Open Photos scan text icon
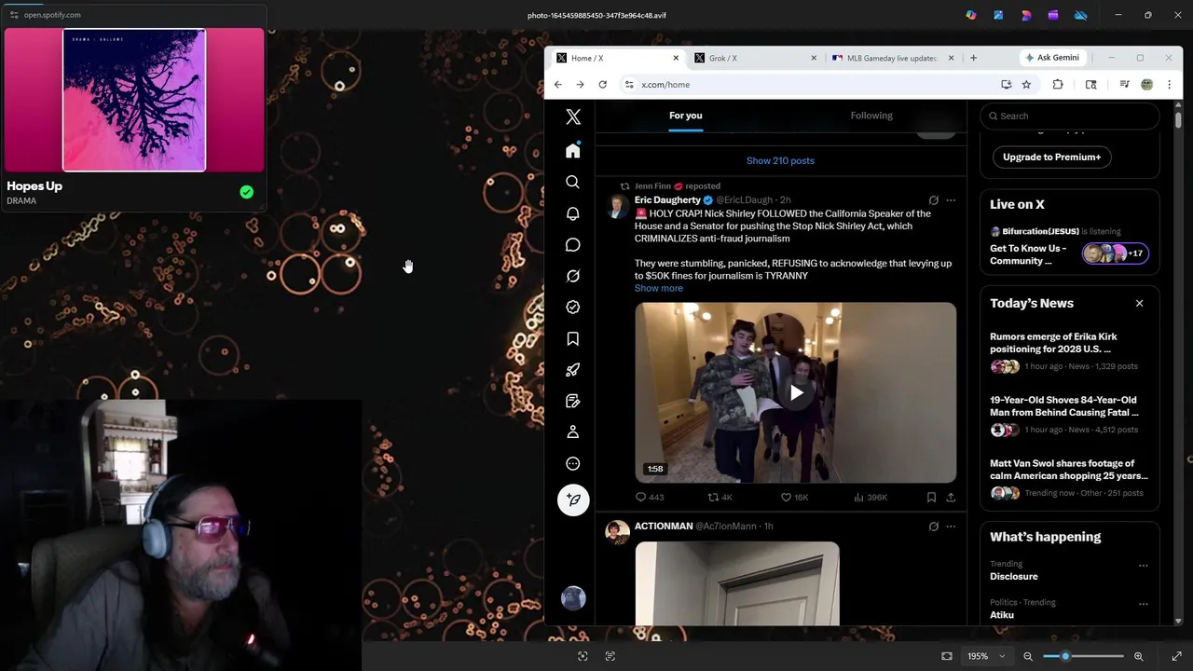 pyautogui.click(x=610, y=656)
